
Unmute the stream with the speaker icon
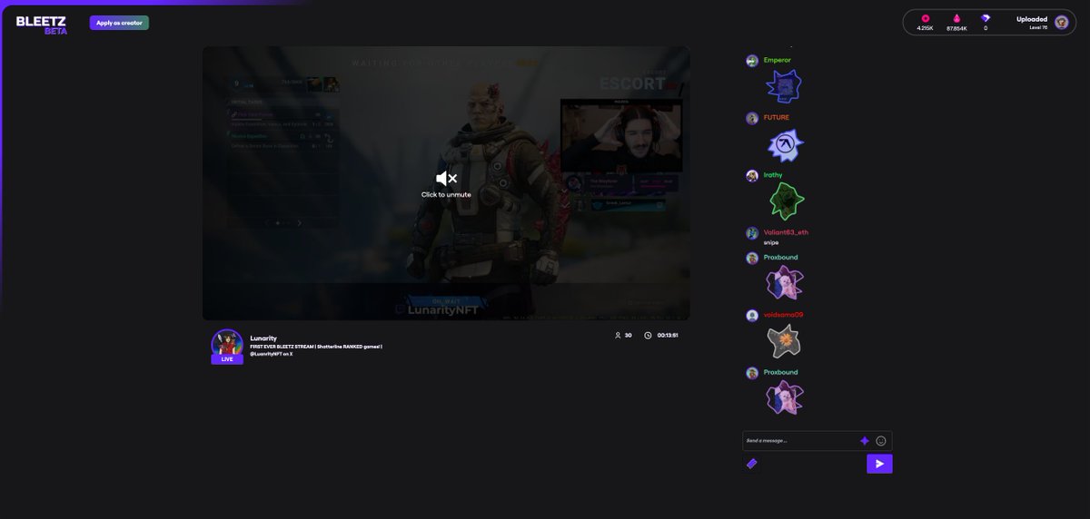tap(446, 179)
